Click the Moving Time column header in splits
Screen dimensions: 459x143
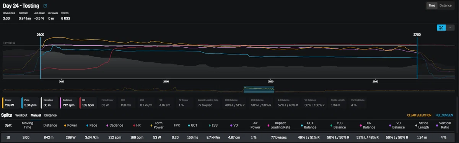click(x=28, y=125)
